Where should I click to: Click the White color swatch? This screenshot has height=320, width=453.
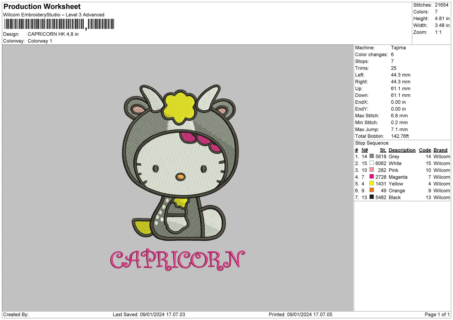[371, 163]
